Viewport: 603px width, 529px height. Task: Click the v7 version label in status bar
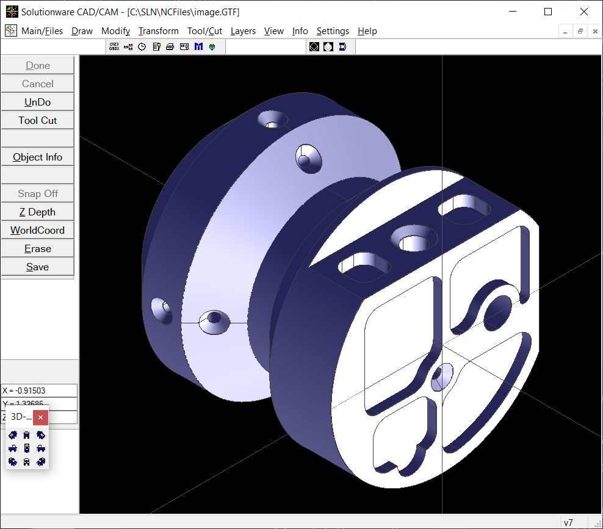click(568, 523)
